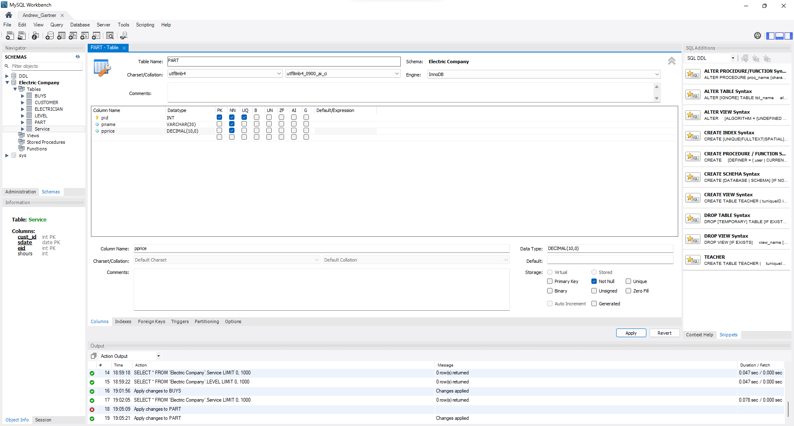Screen dimensions: 794x426
Task: Enable the Generated checkbox
Action: [594, 304]
